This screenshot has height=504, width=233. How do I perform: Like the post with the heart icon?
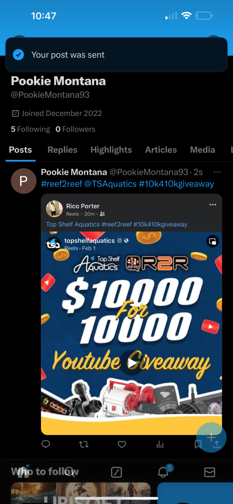[x=122, y=444]
